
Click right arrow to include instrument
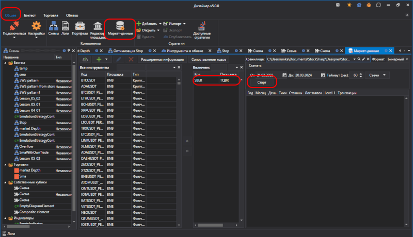pos(187,141)
